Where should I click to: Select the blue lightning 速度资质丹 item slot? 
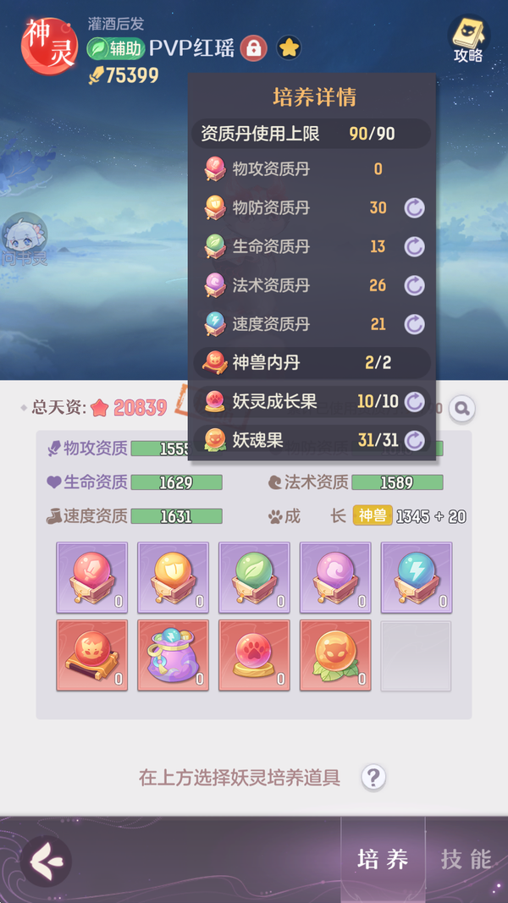click(x=417, y=577)
